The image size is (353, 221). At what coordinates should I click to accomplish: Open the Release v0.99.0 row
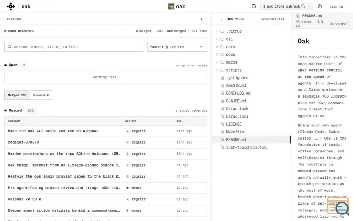(105, 199)
